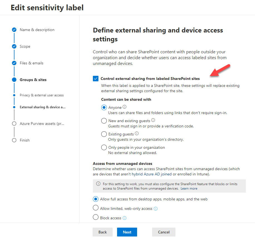Click info icon next to Anyone option
Screen dimensions: 255x239
(125, 107)
